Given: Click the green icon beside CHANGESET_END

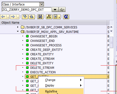Looking at the screenshot, I should (x=27, y=41).
